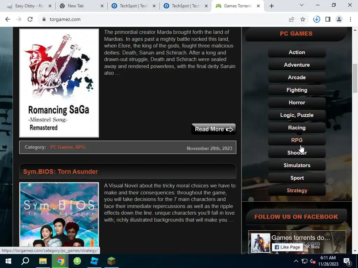Select the Logic, Puzzle genre button

point(297,115)
